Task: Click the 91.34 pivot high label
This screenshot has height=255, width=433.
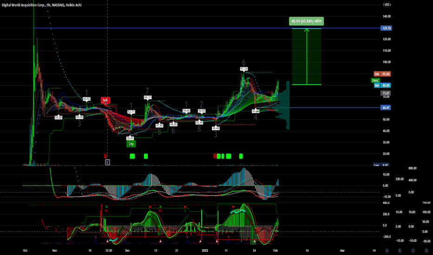Action: [244, 69]
